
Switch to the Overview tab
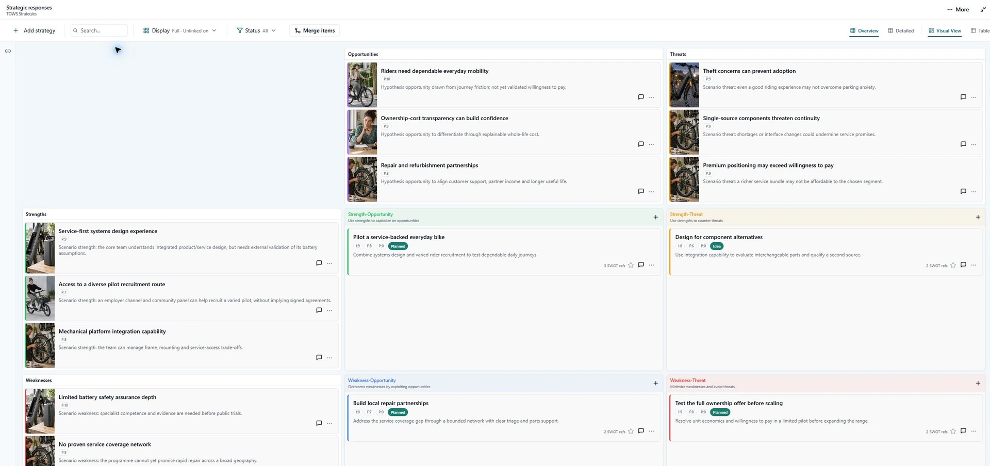tap(864, 31)
